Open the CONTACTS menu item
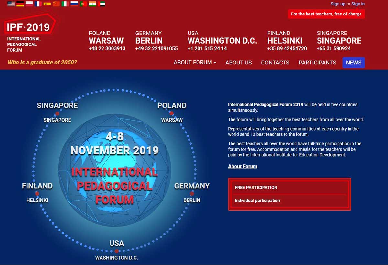The image size is (388, 265). click(x=275, y=63)
